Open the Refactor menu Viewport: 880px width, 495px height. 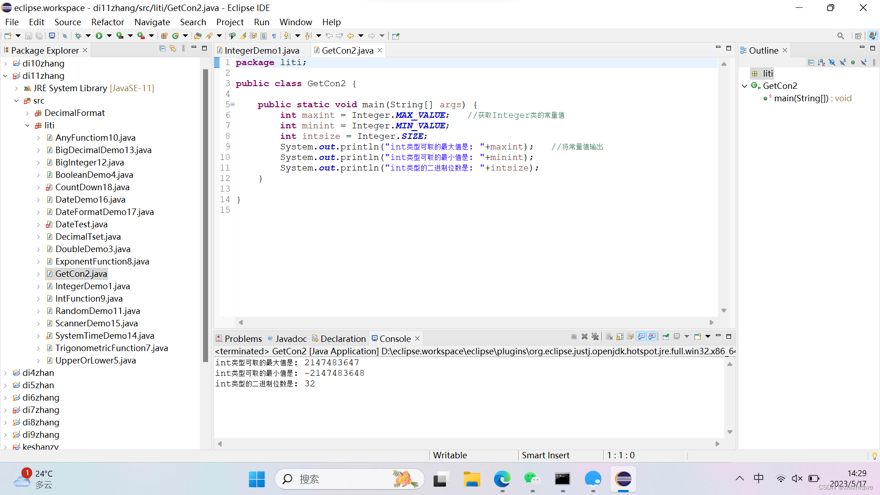[107, 22]
